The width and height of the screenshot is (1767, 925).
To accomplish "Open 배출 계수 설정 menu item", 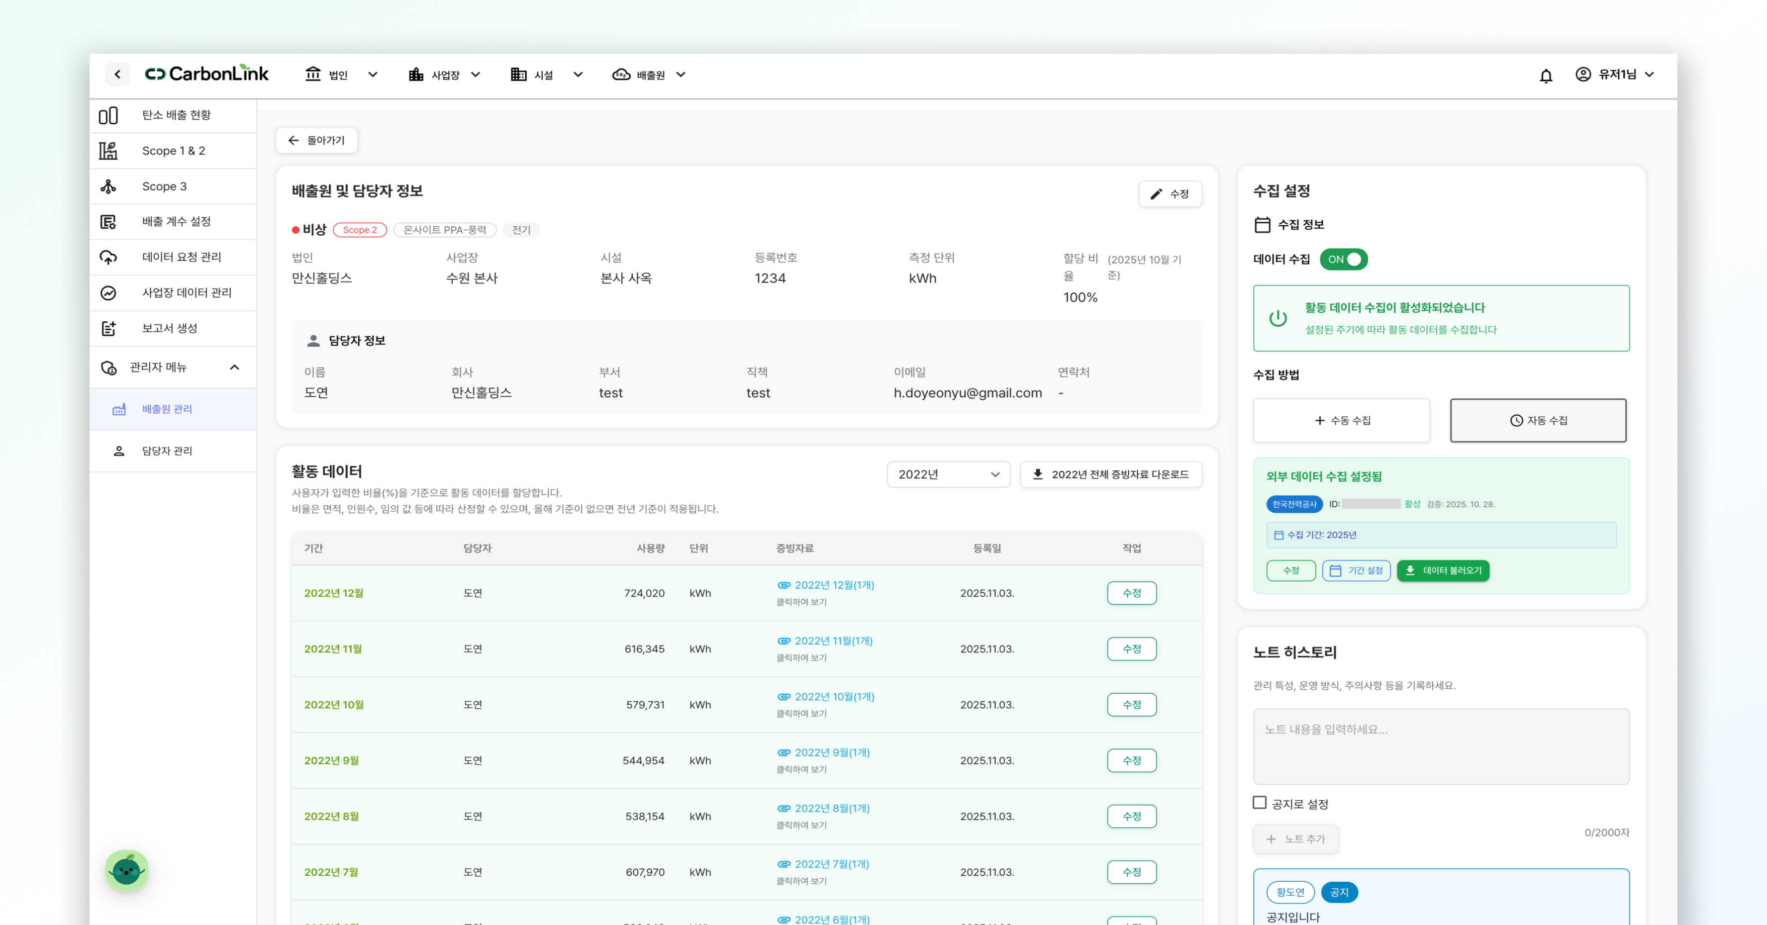I will (174, 221).
